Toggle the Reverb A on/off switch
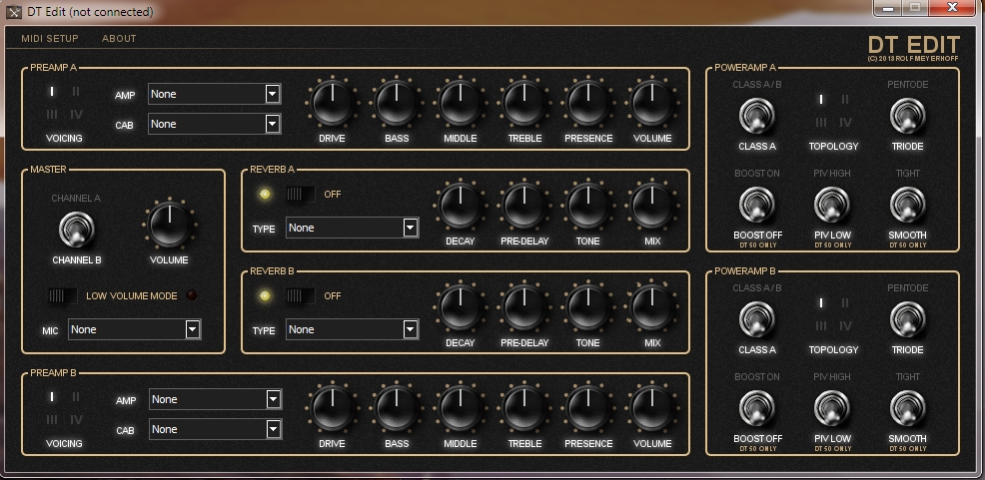 [301, 194]
